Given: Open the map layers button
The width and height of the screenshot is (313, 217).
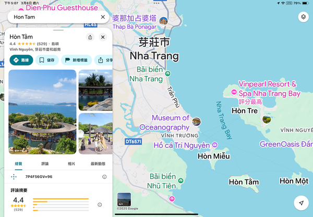Looking at the screenshot, I should pos(303,17).
